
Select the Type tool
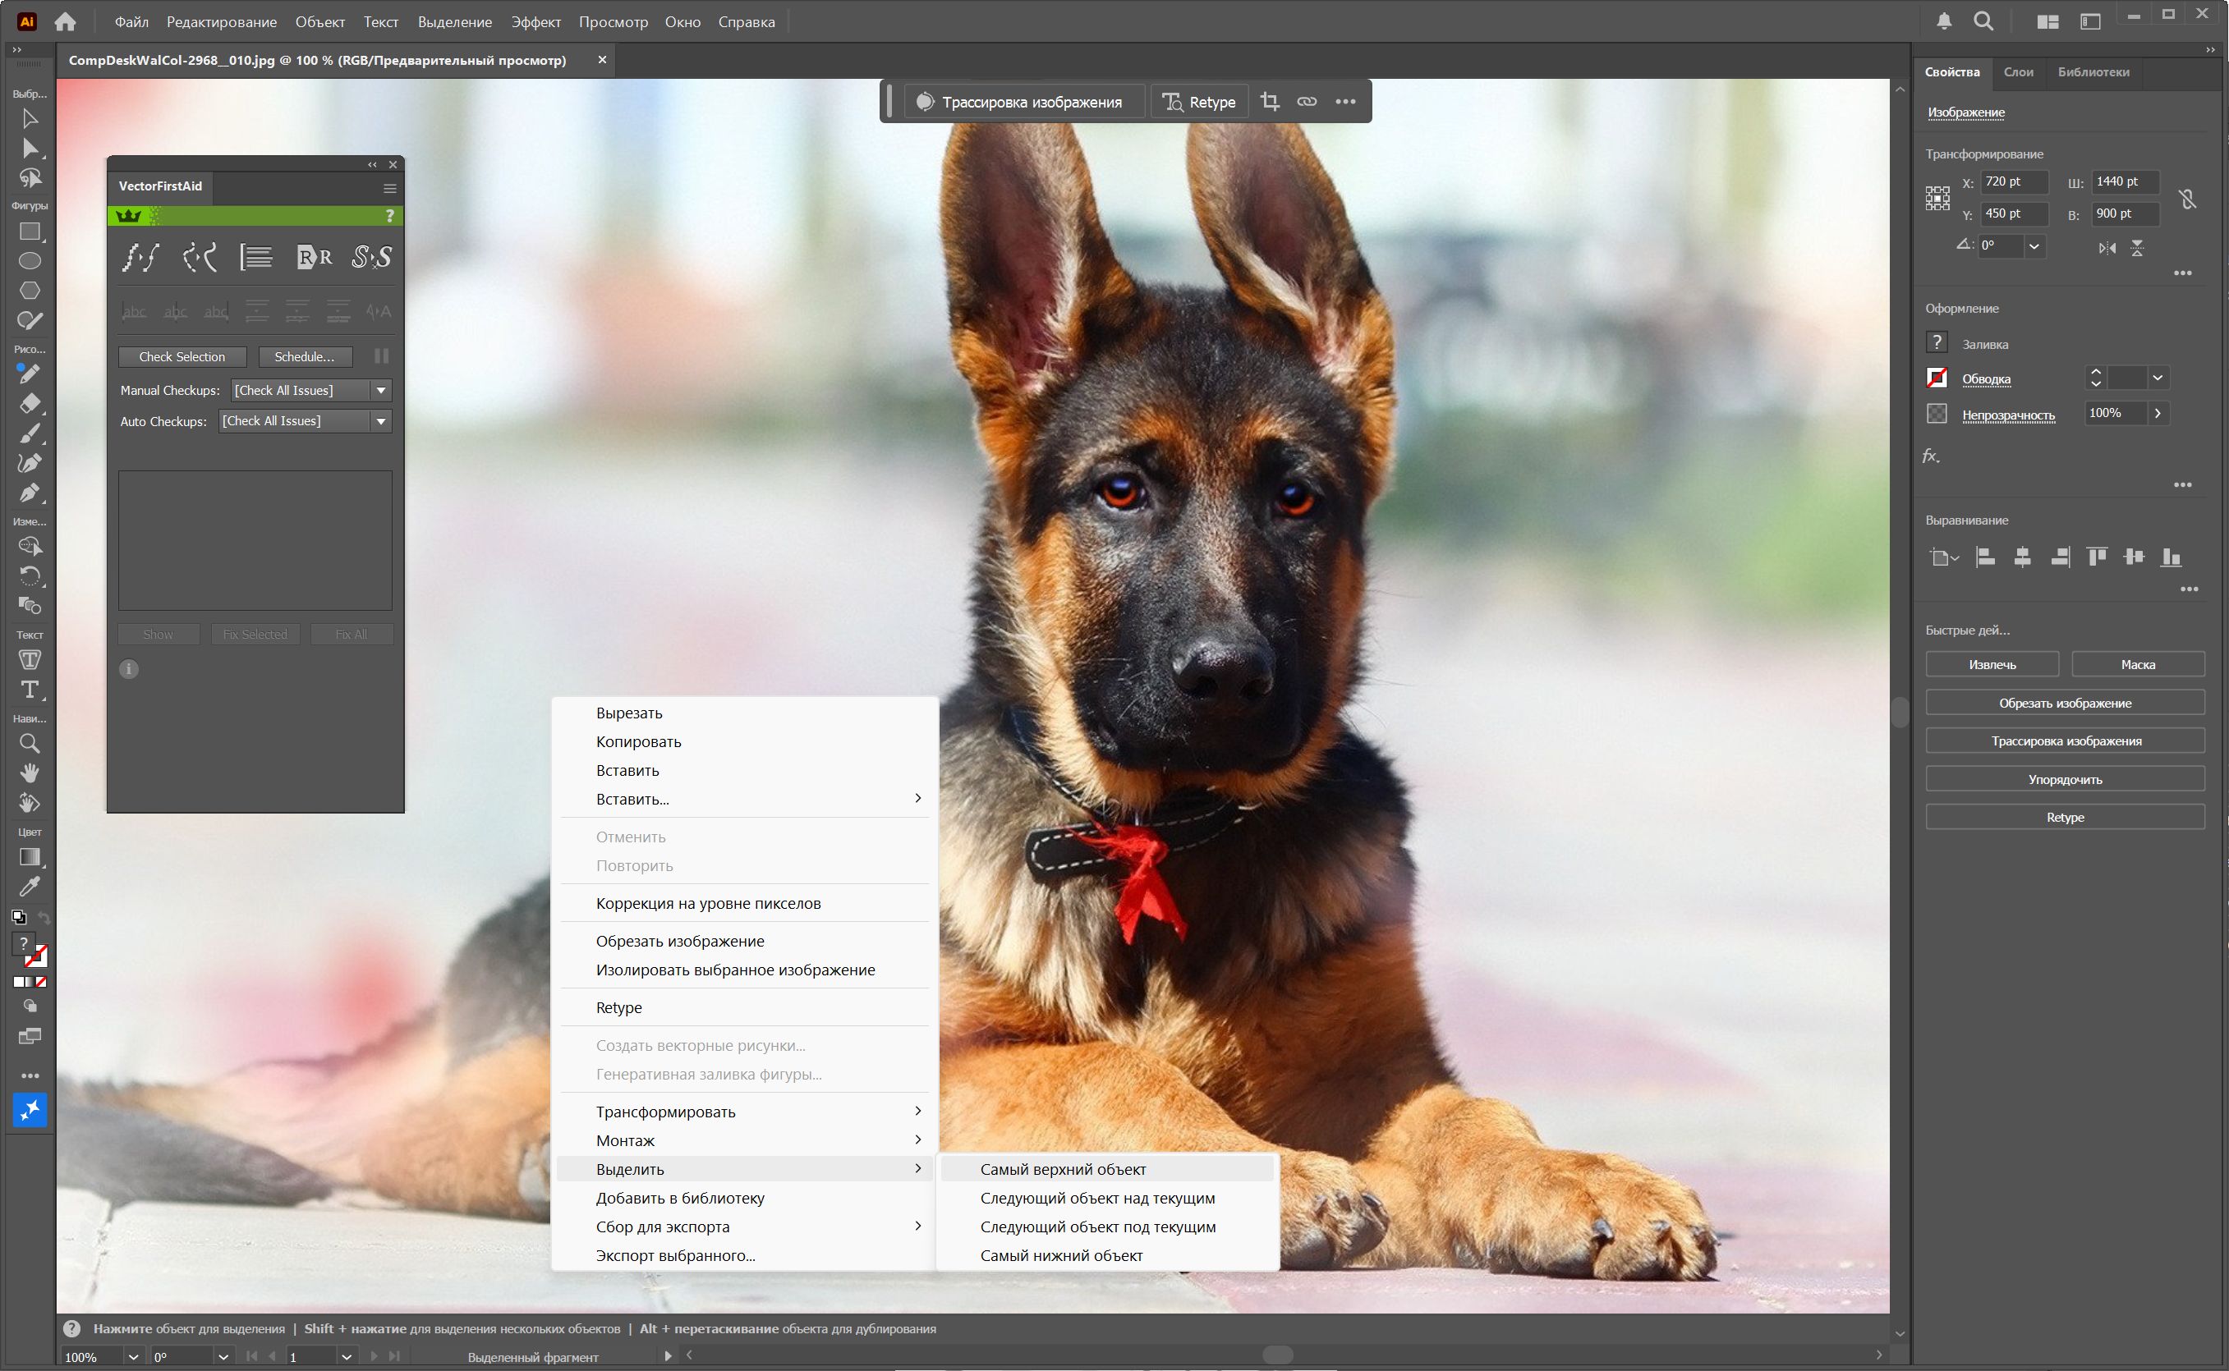pyautogui.click(x=30, y=690)
